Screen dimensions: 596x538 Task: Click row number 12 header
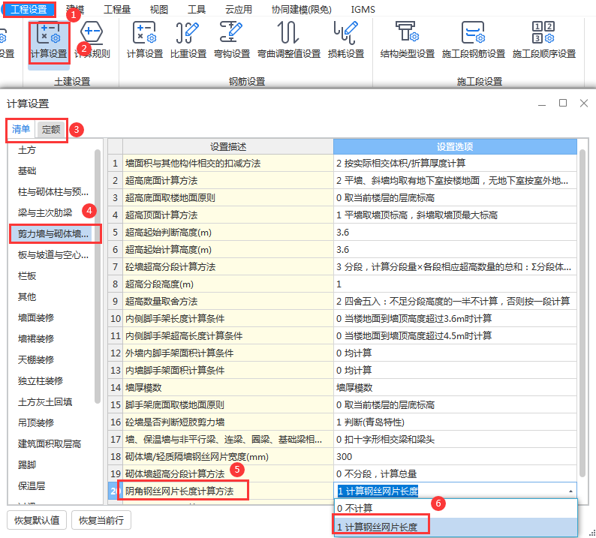pyautogui.click(x=115, y=353)
